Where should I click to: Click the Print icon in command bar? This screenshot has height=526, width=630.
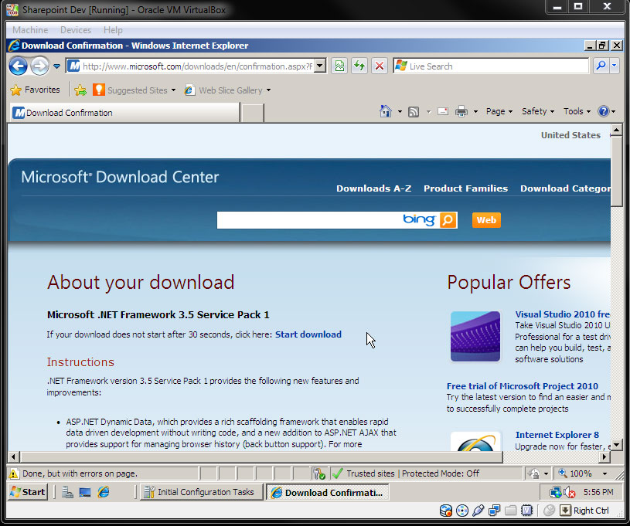(461, 111)
